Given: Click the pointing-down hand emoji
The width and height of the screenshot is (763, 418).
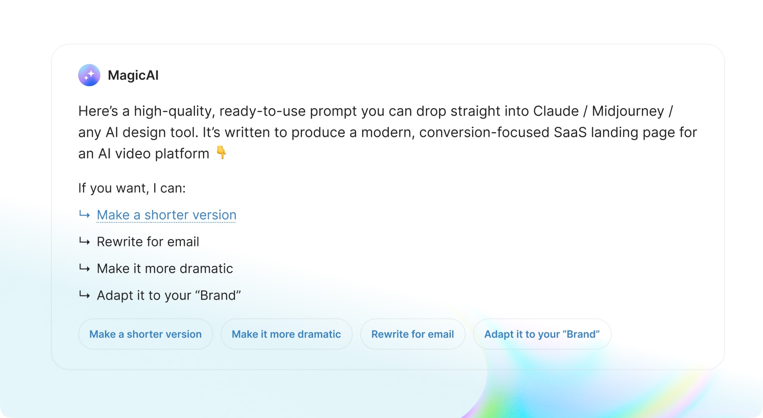Looking at the screenshot, I should 222,153.
